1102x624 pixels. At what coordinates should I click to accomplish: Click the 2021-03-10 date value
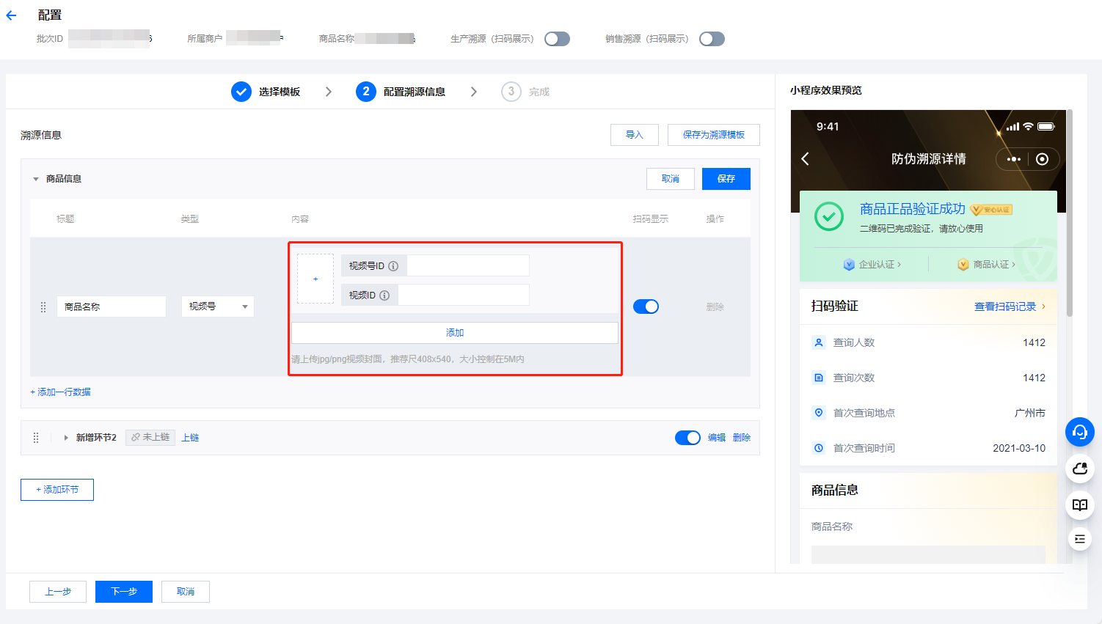pyautogui.click(x=1019, y=448)
